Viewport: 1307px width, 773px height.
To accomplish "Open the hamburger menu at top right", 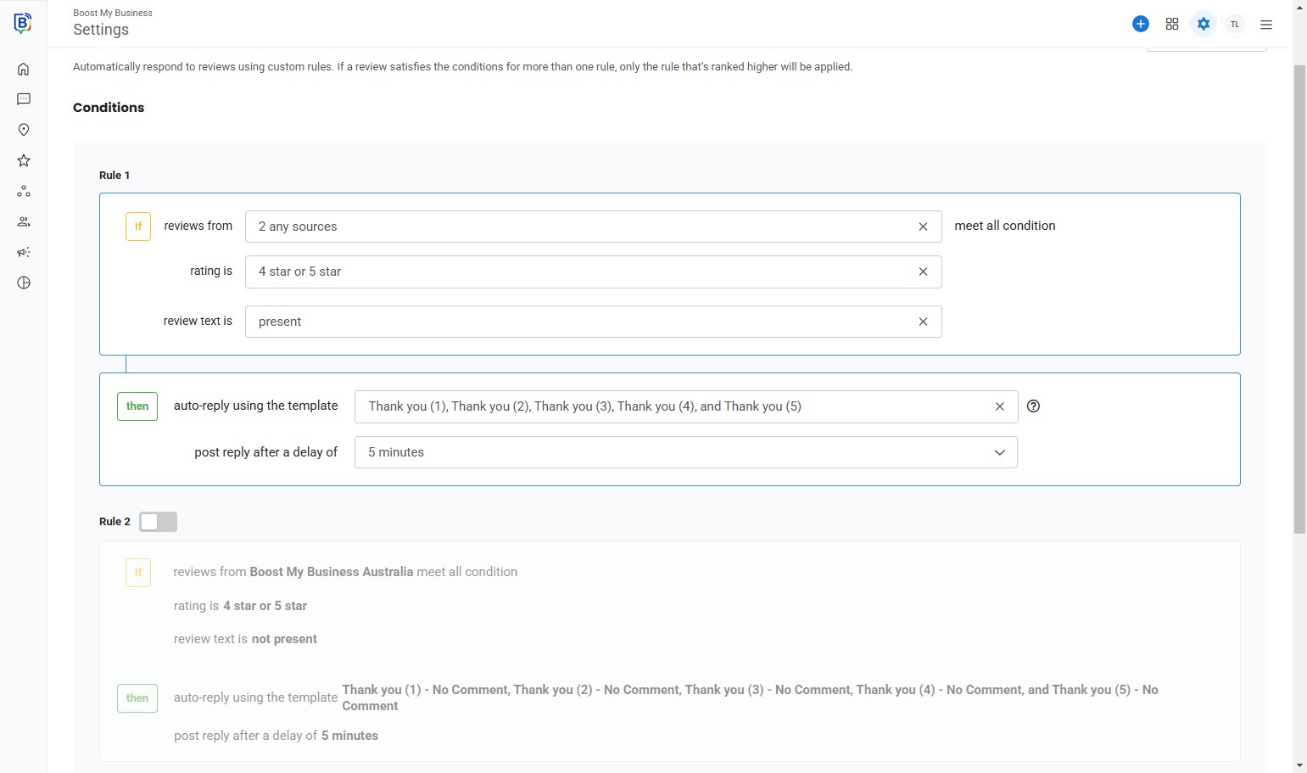I will (x=1266, y=25).
